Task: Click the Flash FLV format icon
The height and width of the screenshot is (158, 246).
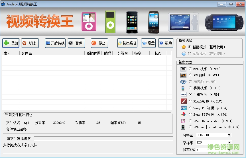Action: 184,101
